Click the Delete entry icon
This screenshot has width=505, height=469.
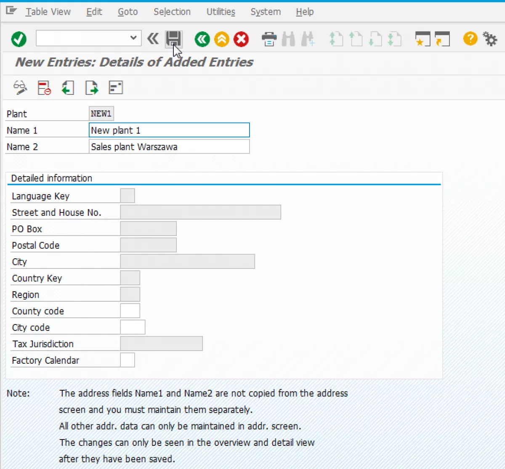[44, 88]
